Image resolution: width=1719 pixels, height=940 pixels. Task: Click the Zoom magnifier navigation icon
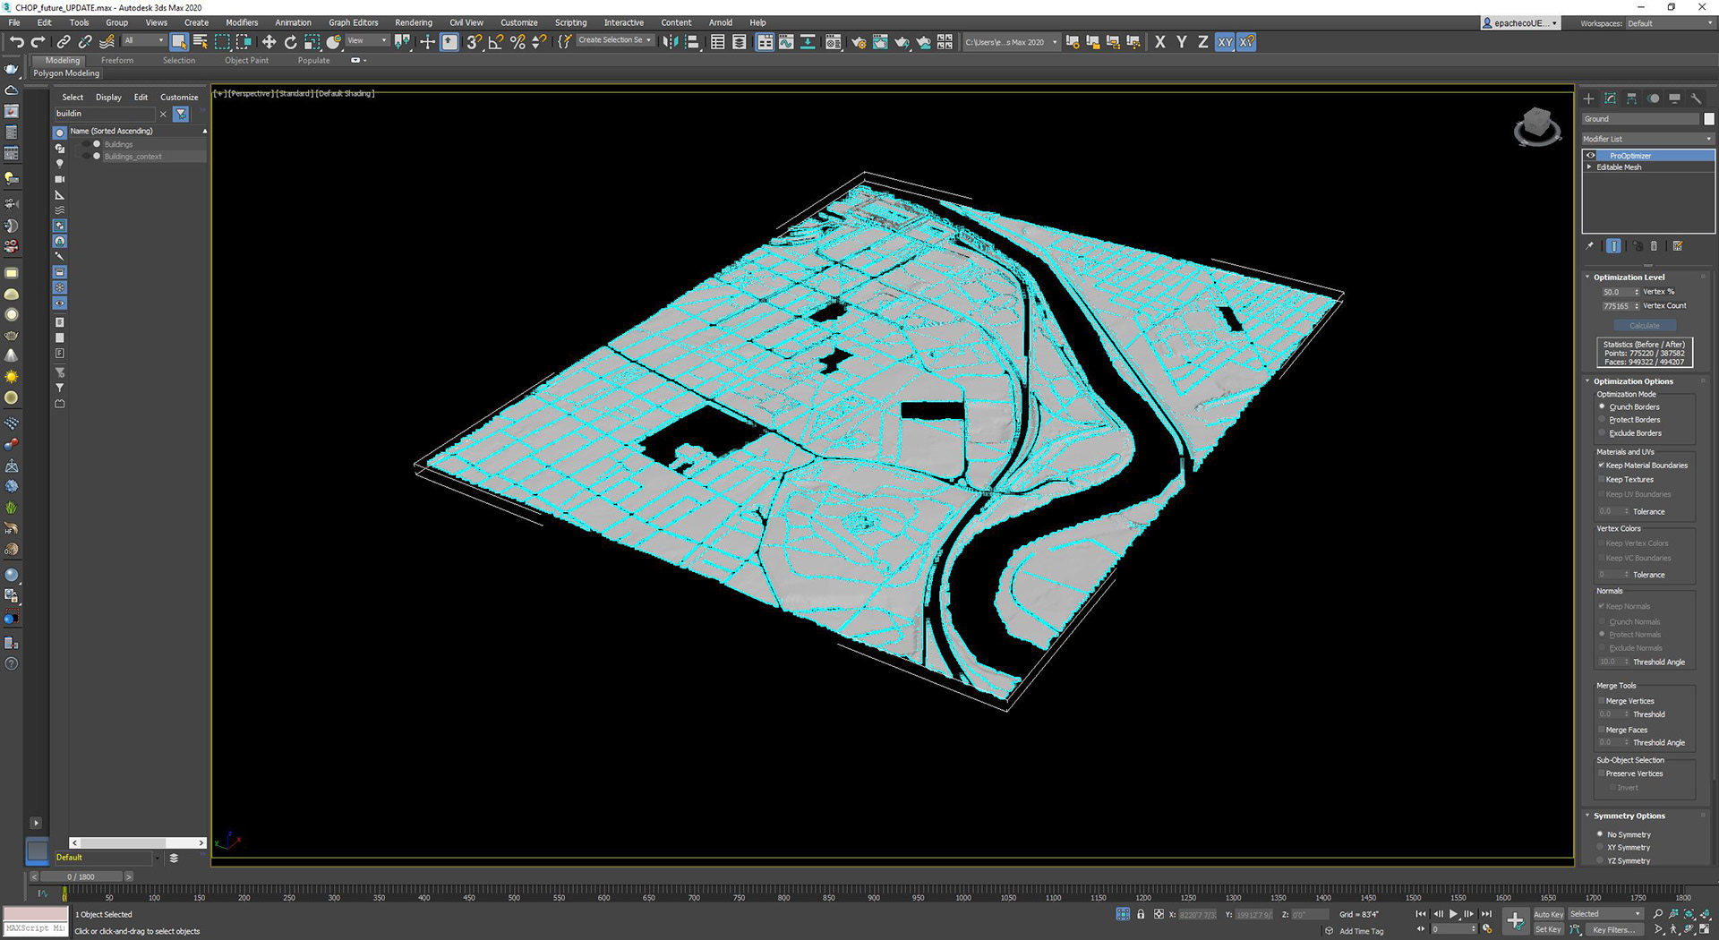pos(1658,914)
